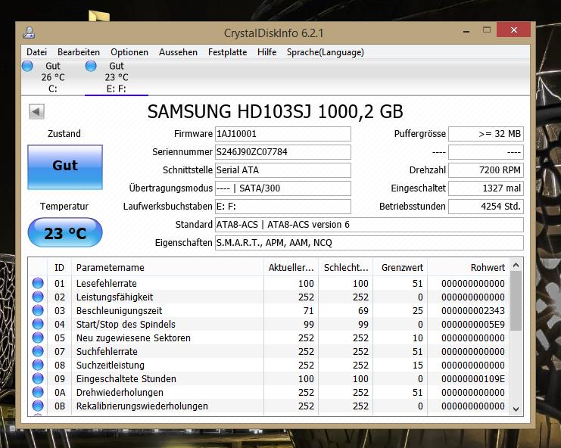
Task: Click the status orb of Suchfehlerrate row
Action: click(38, 351)
